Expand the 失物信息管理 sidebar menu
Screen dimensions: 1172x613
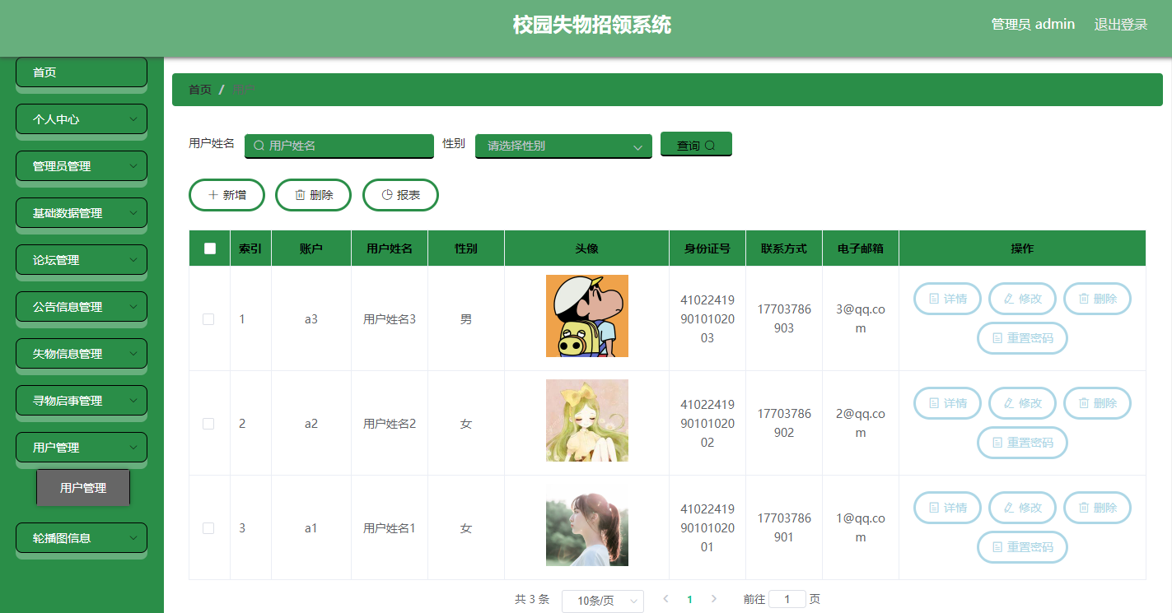click(x=81, y=353)
